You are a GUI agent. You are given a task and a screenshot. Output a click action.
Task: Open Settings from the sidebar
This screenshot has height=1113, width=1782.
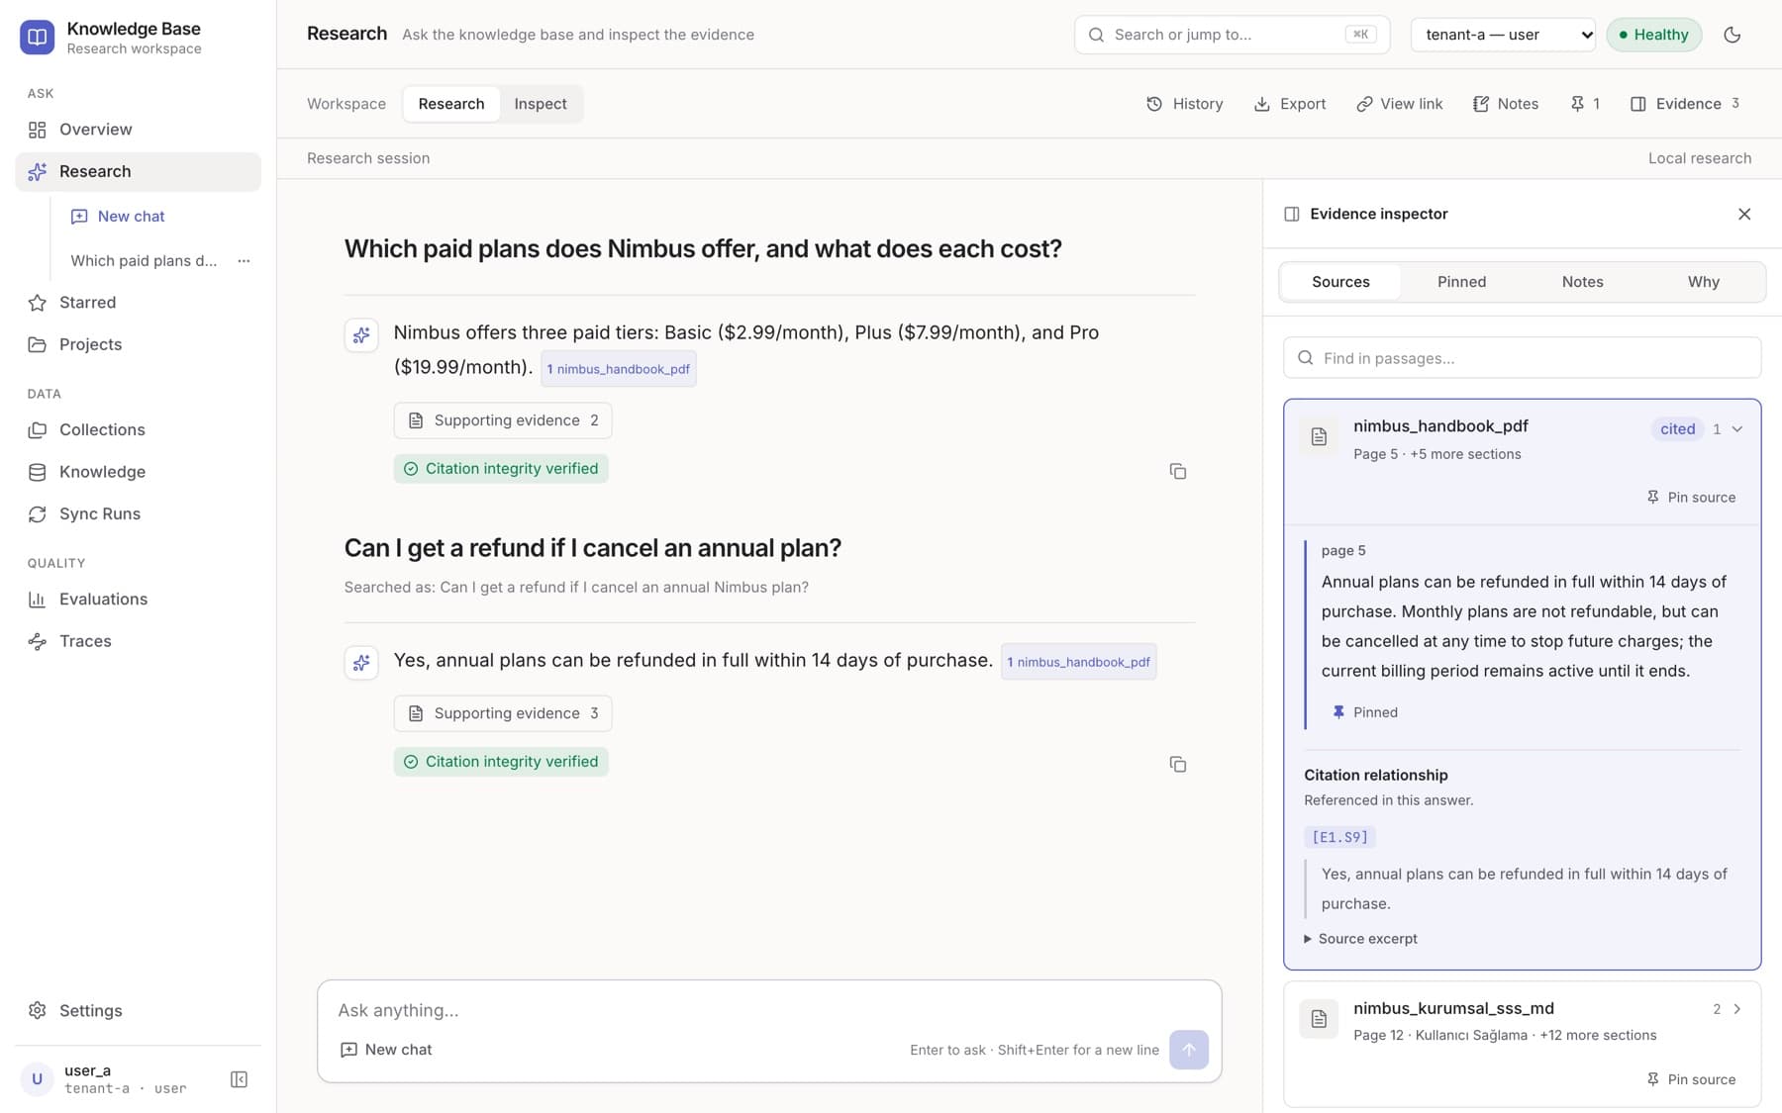138,1010
